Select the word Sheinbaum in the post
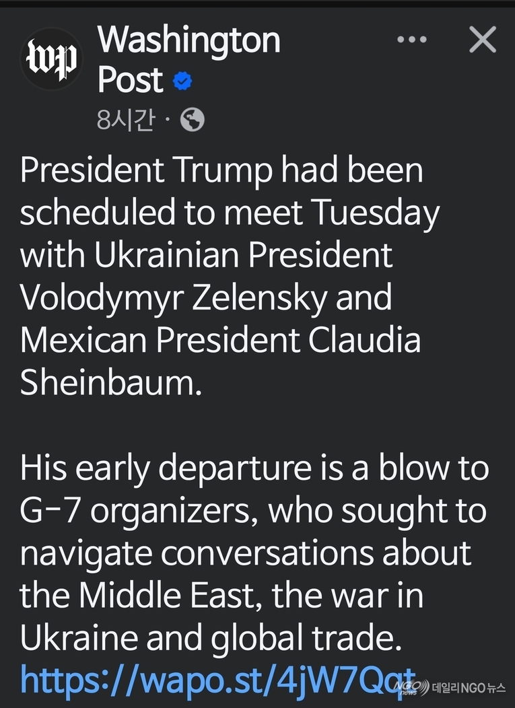The width and height of the screenshot is (515, 708). (x=110, y=382)
